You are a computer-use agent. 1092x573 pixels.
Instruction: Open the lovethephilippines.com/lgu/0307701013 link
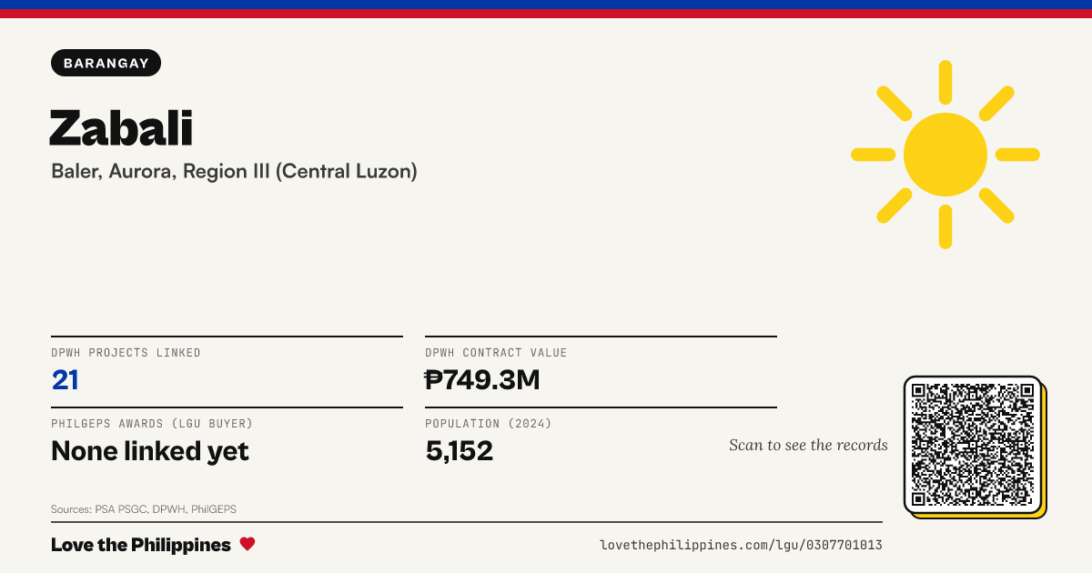tap(741, 545)
